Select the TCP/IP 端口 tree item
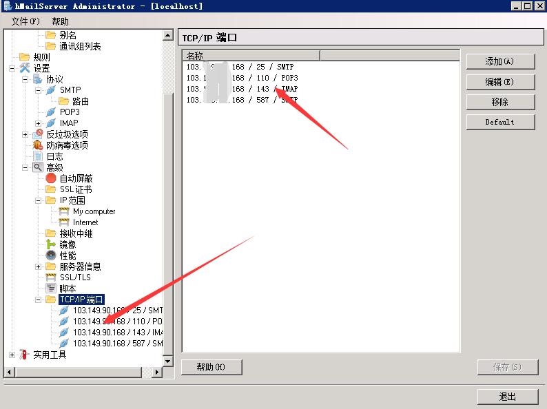 point(81,300)
